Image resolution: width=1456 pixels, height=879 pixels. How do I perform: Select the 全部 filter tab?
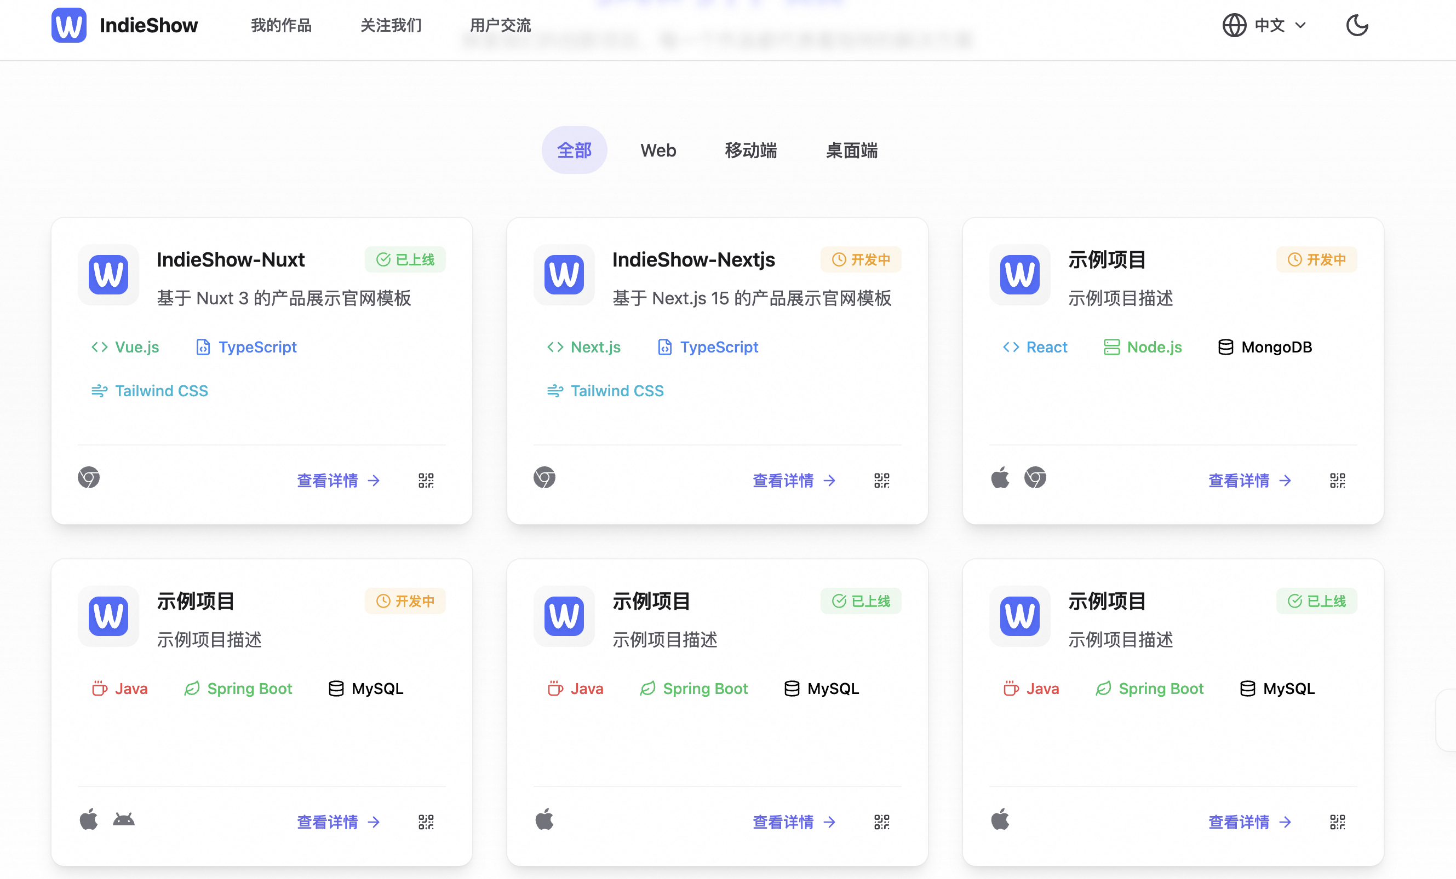[x=574, y=151]
